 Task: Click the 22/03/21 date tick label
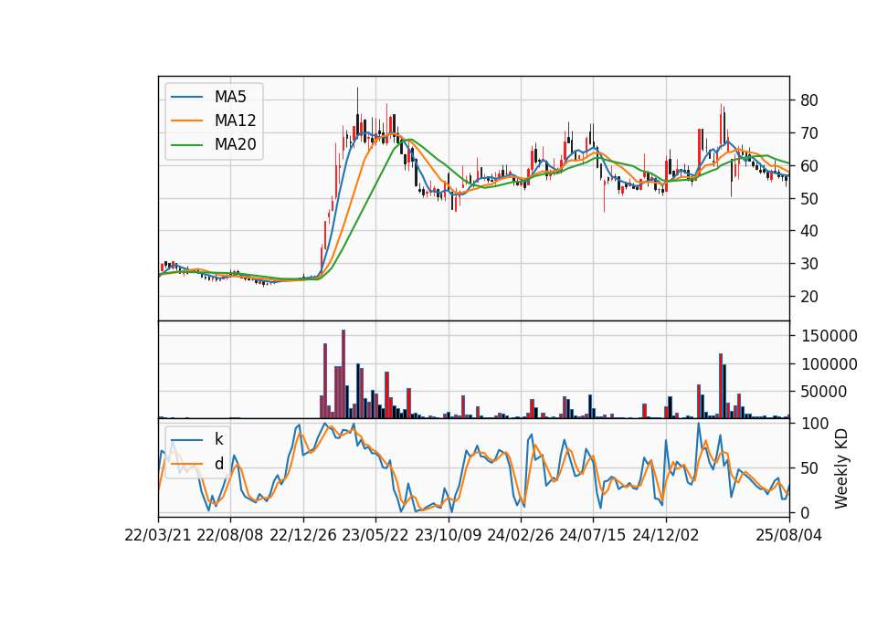(x=158, y=535)
